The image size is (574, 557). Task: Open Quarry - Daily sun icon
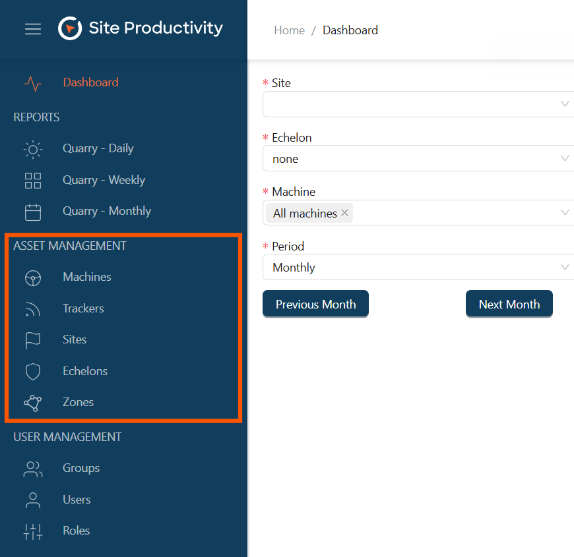[x=33, y=149]
